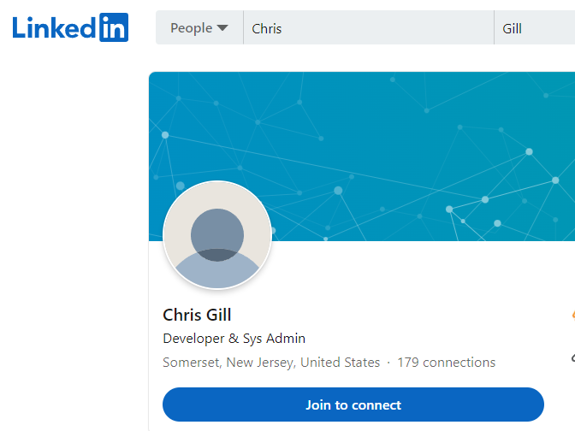Open the People search type dropdown
The width and height of the screenshot is (575, 431).
coord(199,28)
